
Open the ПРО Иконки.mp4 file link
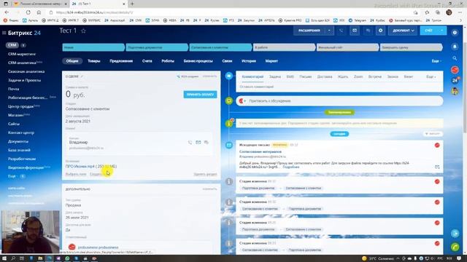tap(91, 167)
